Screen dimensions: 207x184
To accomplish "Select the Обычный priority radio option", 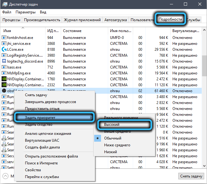I will point(113,138).
